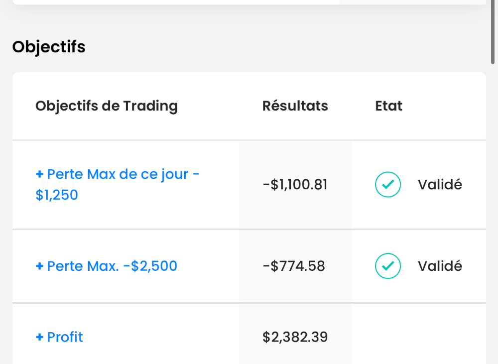Screen dimensions: 498x364
Task: Select the Objectifs de Trading column header
Action: [x=107, y=106]
